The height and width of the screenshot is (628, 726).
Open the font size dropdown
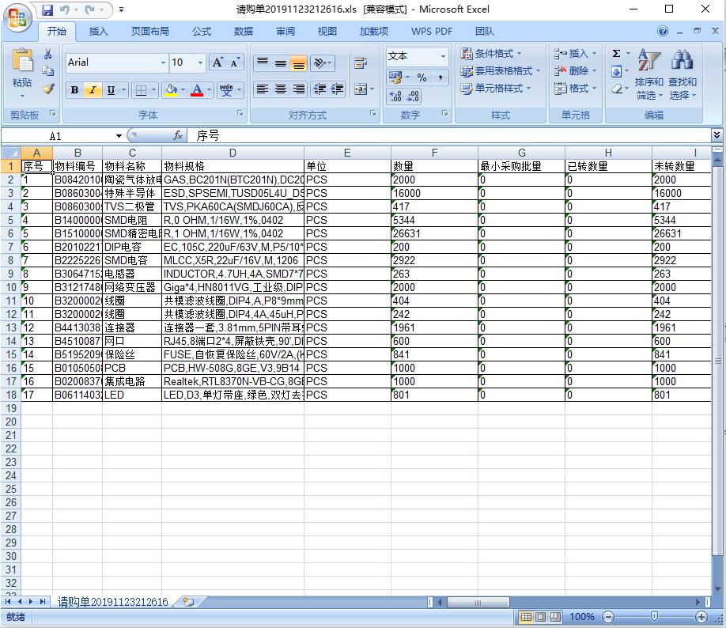pos(201,62)
